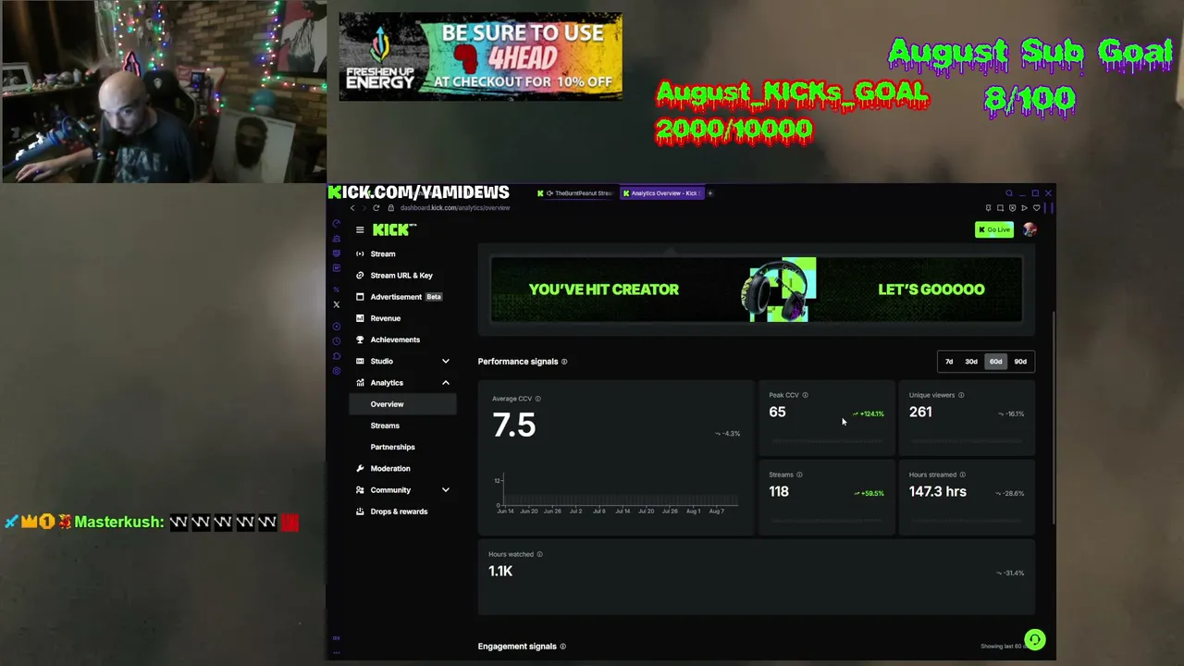
Task: Click the Analytics bar-chart icon
Action: [360, 382]
